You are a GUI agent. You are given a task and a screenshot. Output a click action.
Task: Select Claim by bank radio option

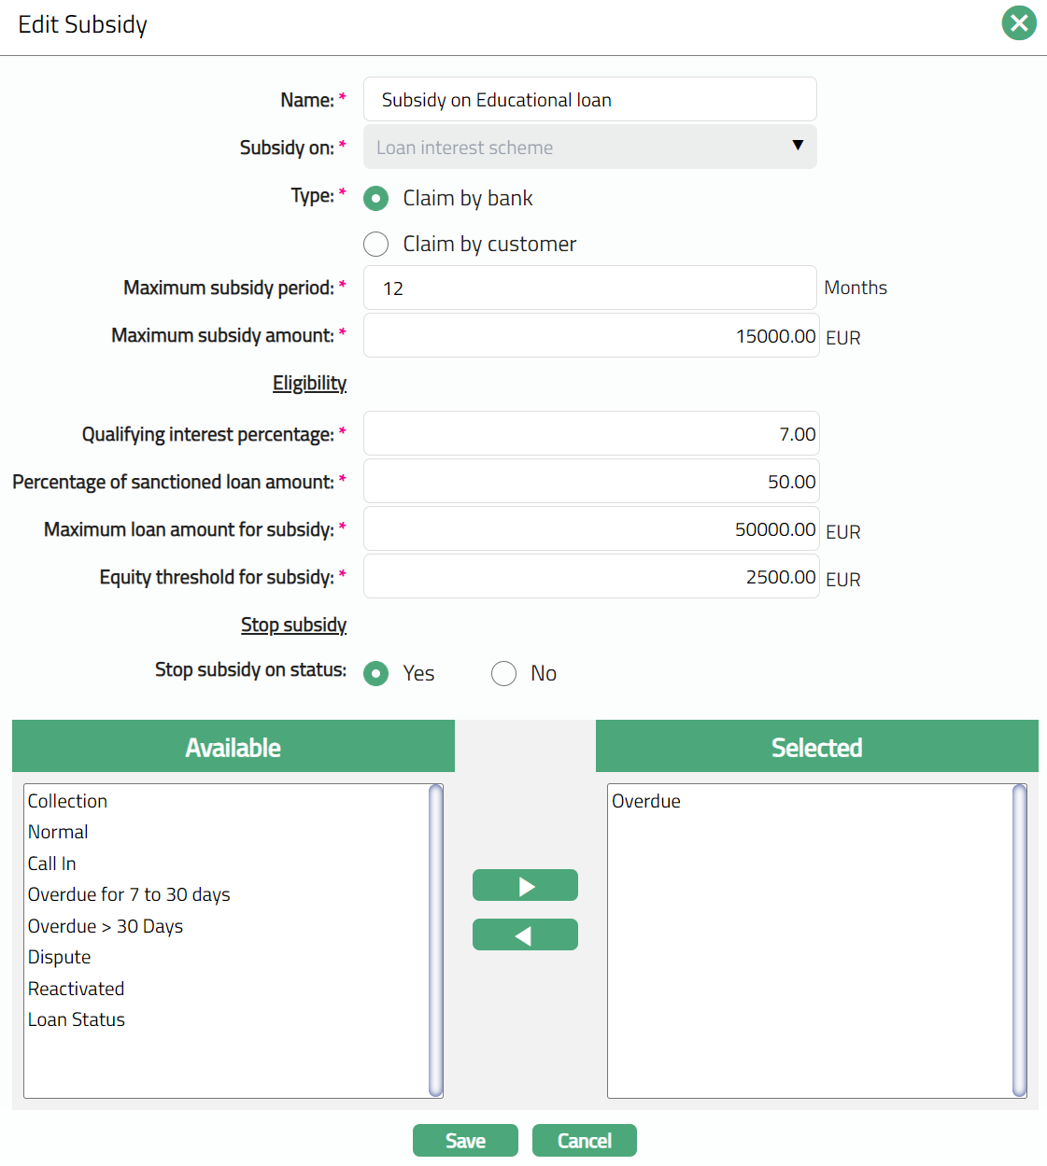pos(376,199)
